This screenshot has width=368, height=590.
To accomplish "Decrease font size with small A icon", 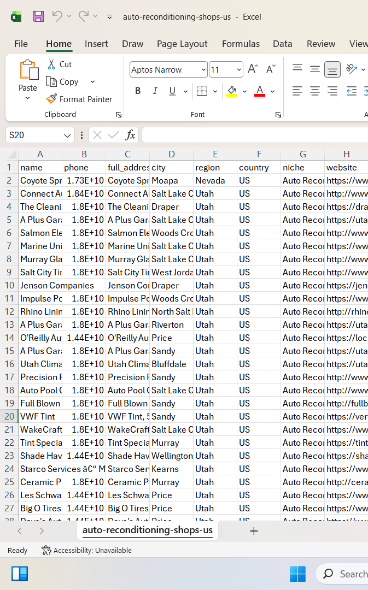I will [271, 69].
